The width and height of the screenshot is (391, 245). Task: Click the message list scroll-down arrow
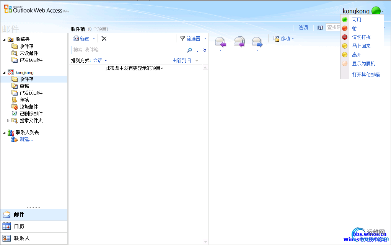pyautogui.click(x=205, y=242)
